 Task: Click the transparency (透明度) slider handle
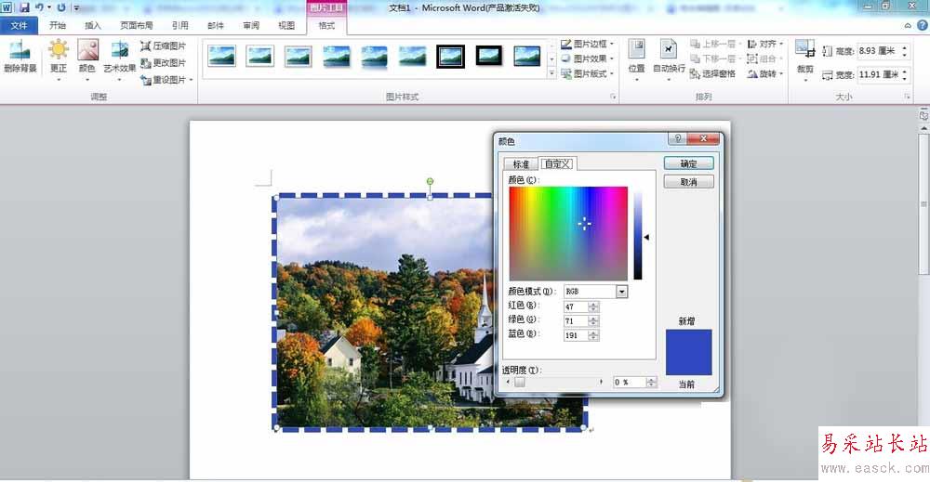click(x=520, y=383)
